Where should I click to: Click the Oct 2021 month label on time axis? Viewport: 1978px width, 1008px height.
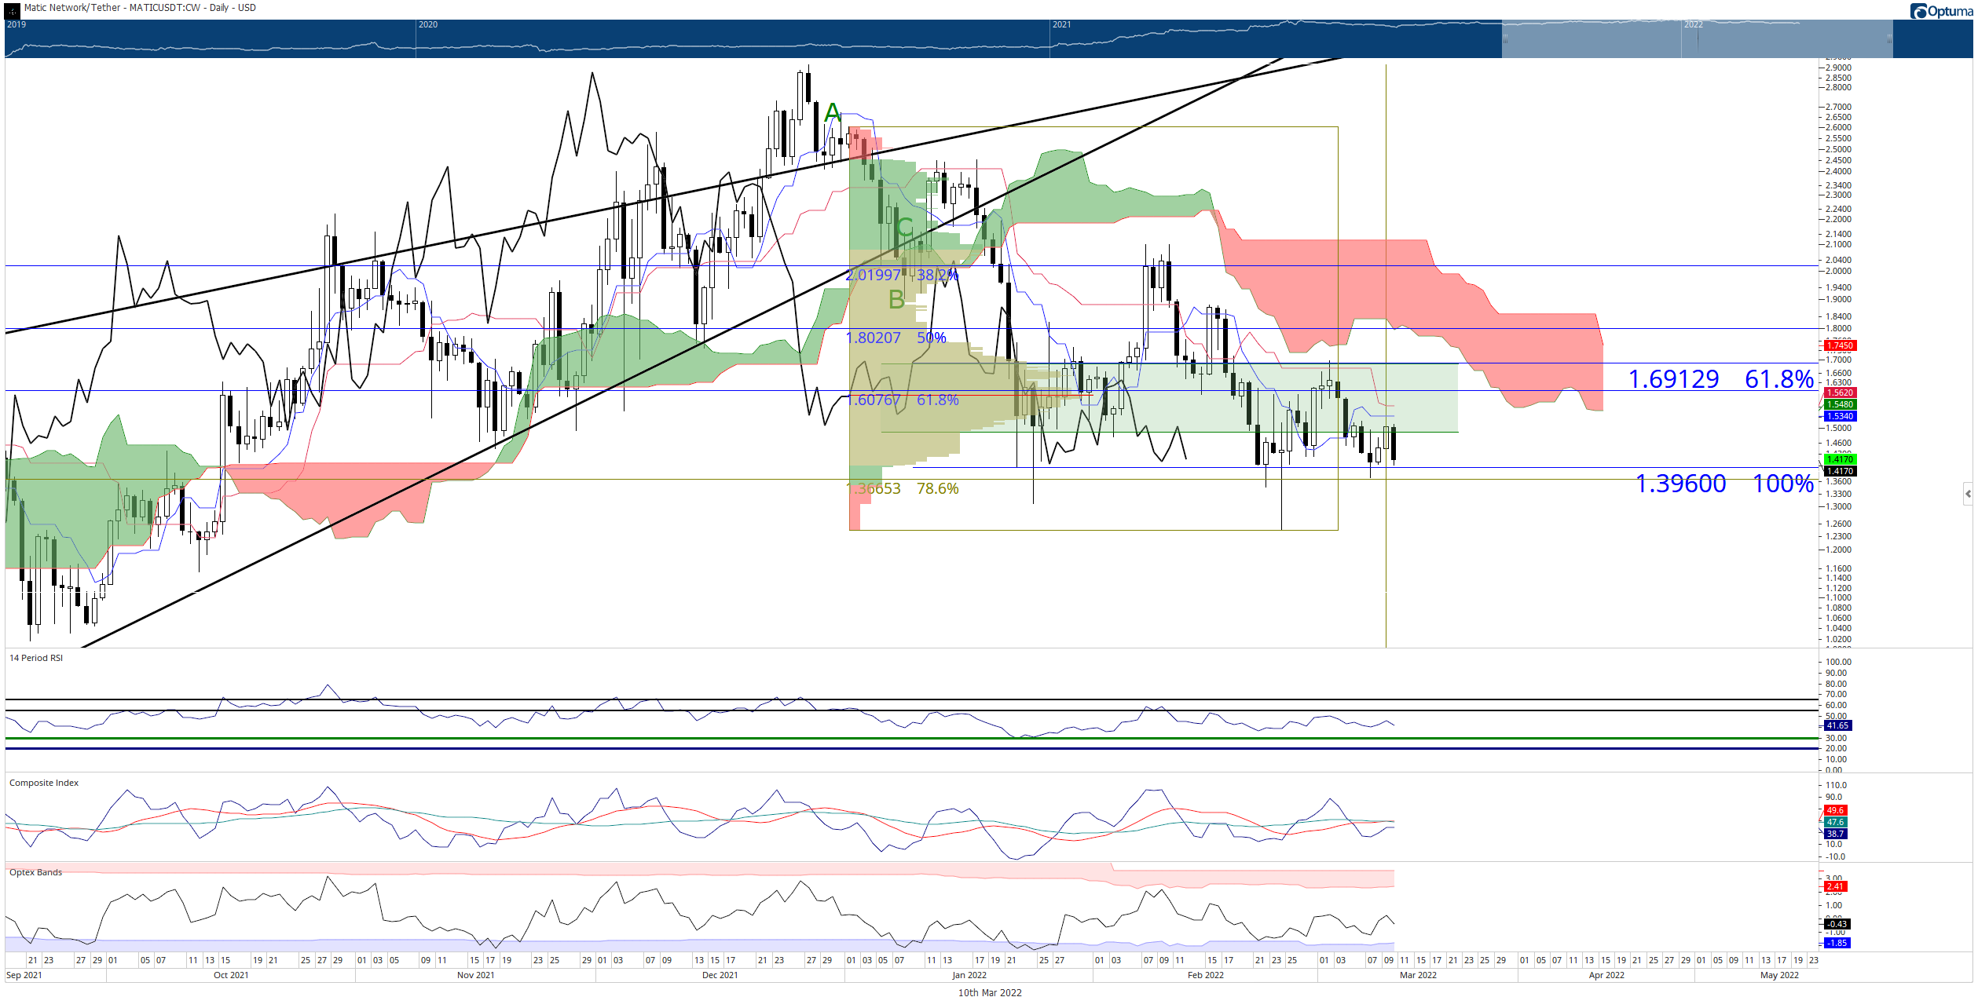231,975
